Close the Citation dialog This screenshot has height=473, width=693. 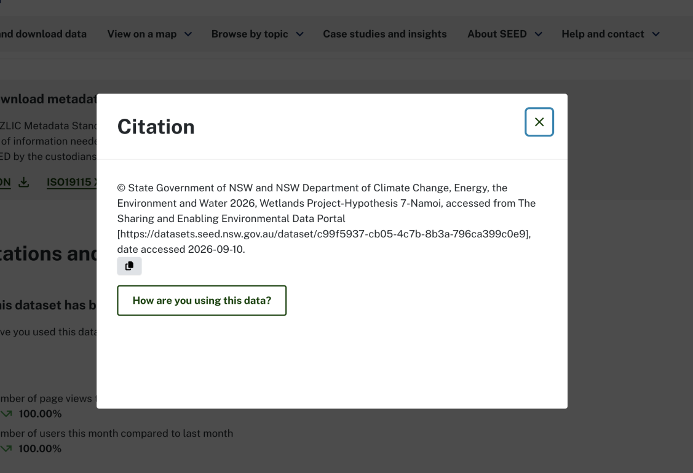pos(539,122)
